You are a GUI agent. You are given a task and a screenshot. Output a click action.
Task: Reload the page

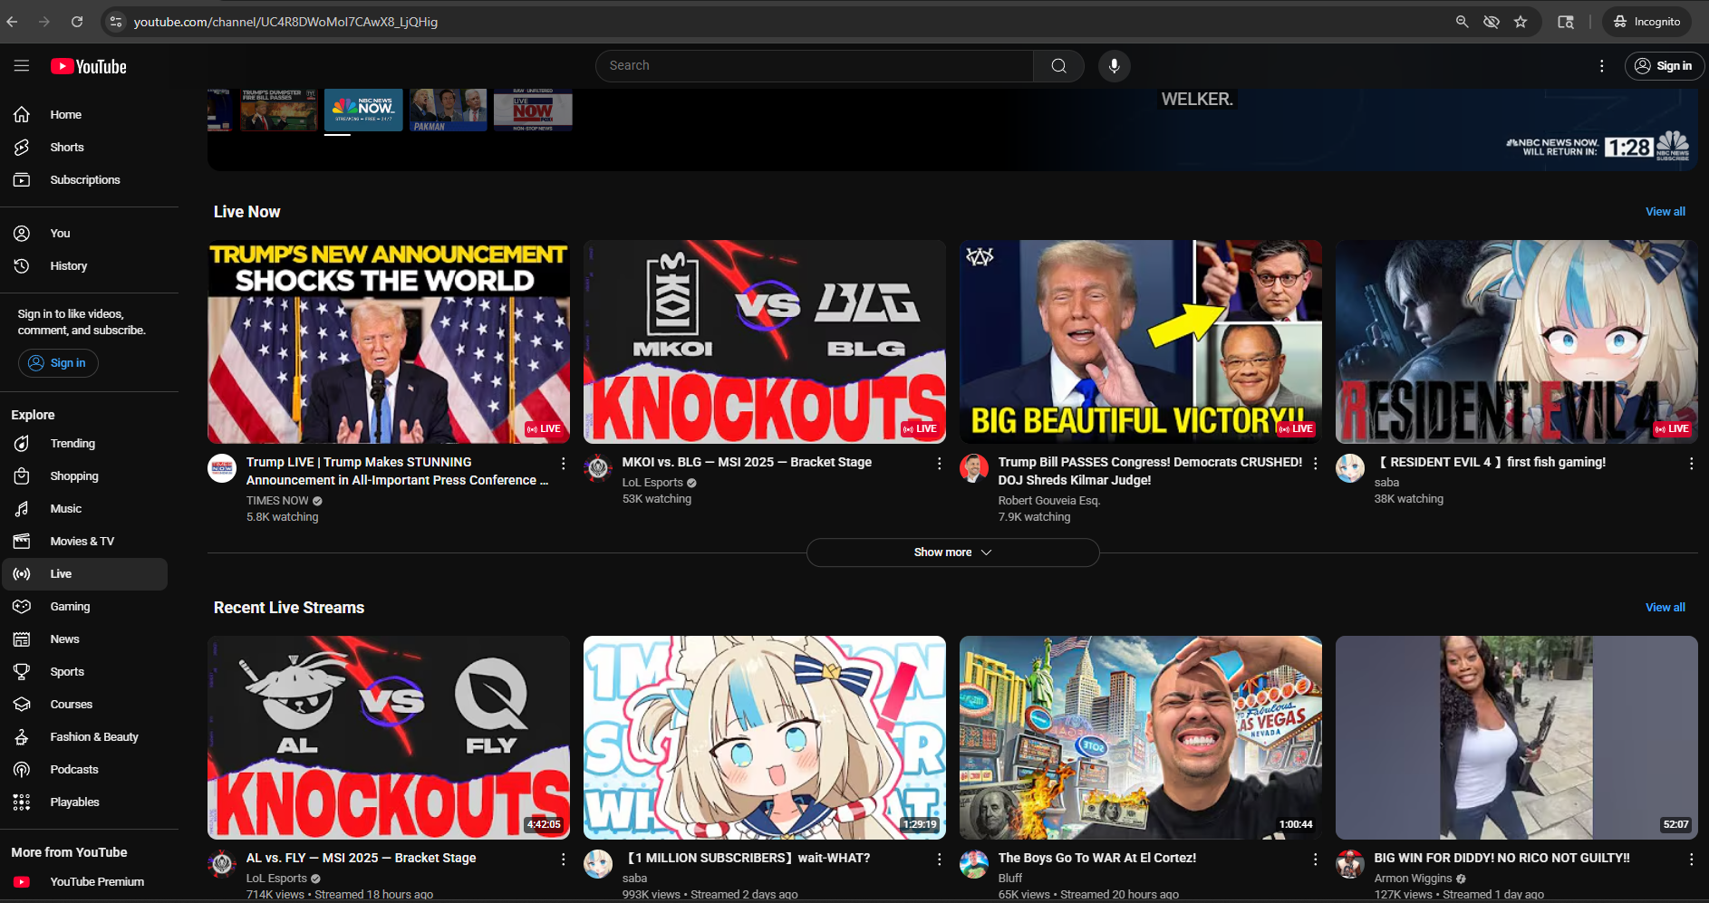click(77, 22)
